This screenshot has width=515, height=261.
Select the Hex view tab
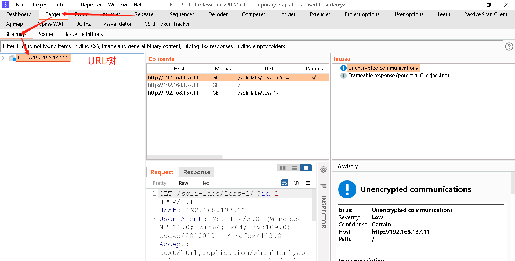[205, 183]
